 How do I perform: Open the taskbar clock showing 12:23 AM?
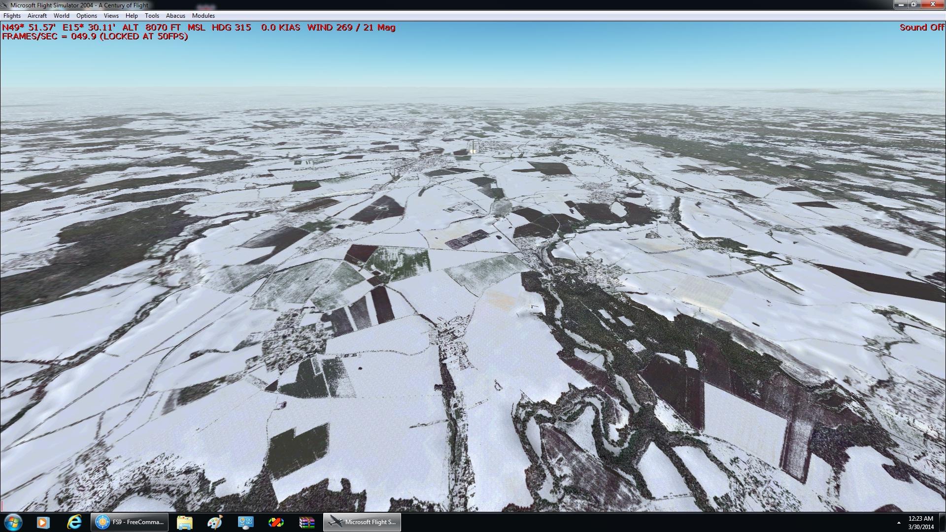921,522
